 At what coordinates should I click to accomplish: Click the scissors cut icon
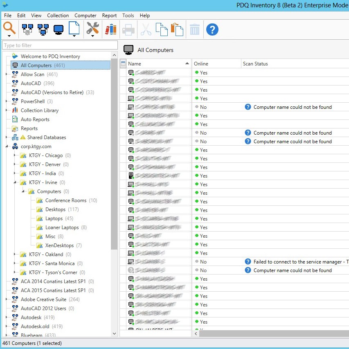146,30
